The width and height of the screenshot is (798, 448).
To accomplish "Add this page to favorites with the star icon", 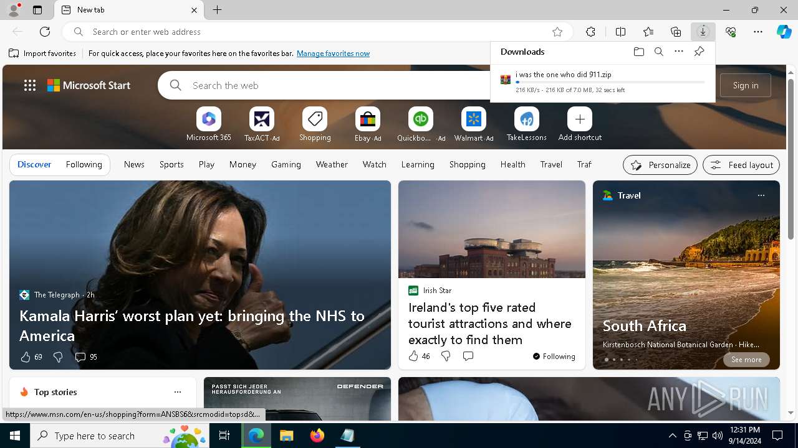I will point(557,32).
